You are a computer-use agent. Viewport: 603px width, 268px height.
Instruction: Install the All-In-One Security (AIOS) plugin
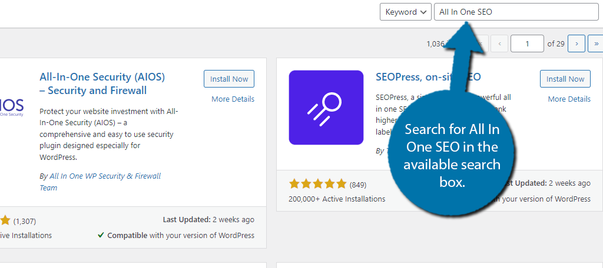(x=229, y=79)
